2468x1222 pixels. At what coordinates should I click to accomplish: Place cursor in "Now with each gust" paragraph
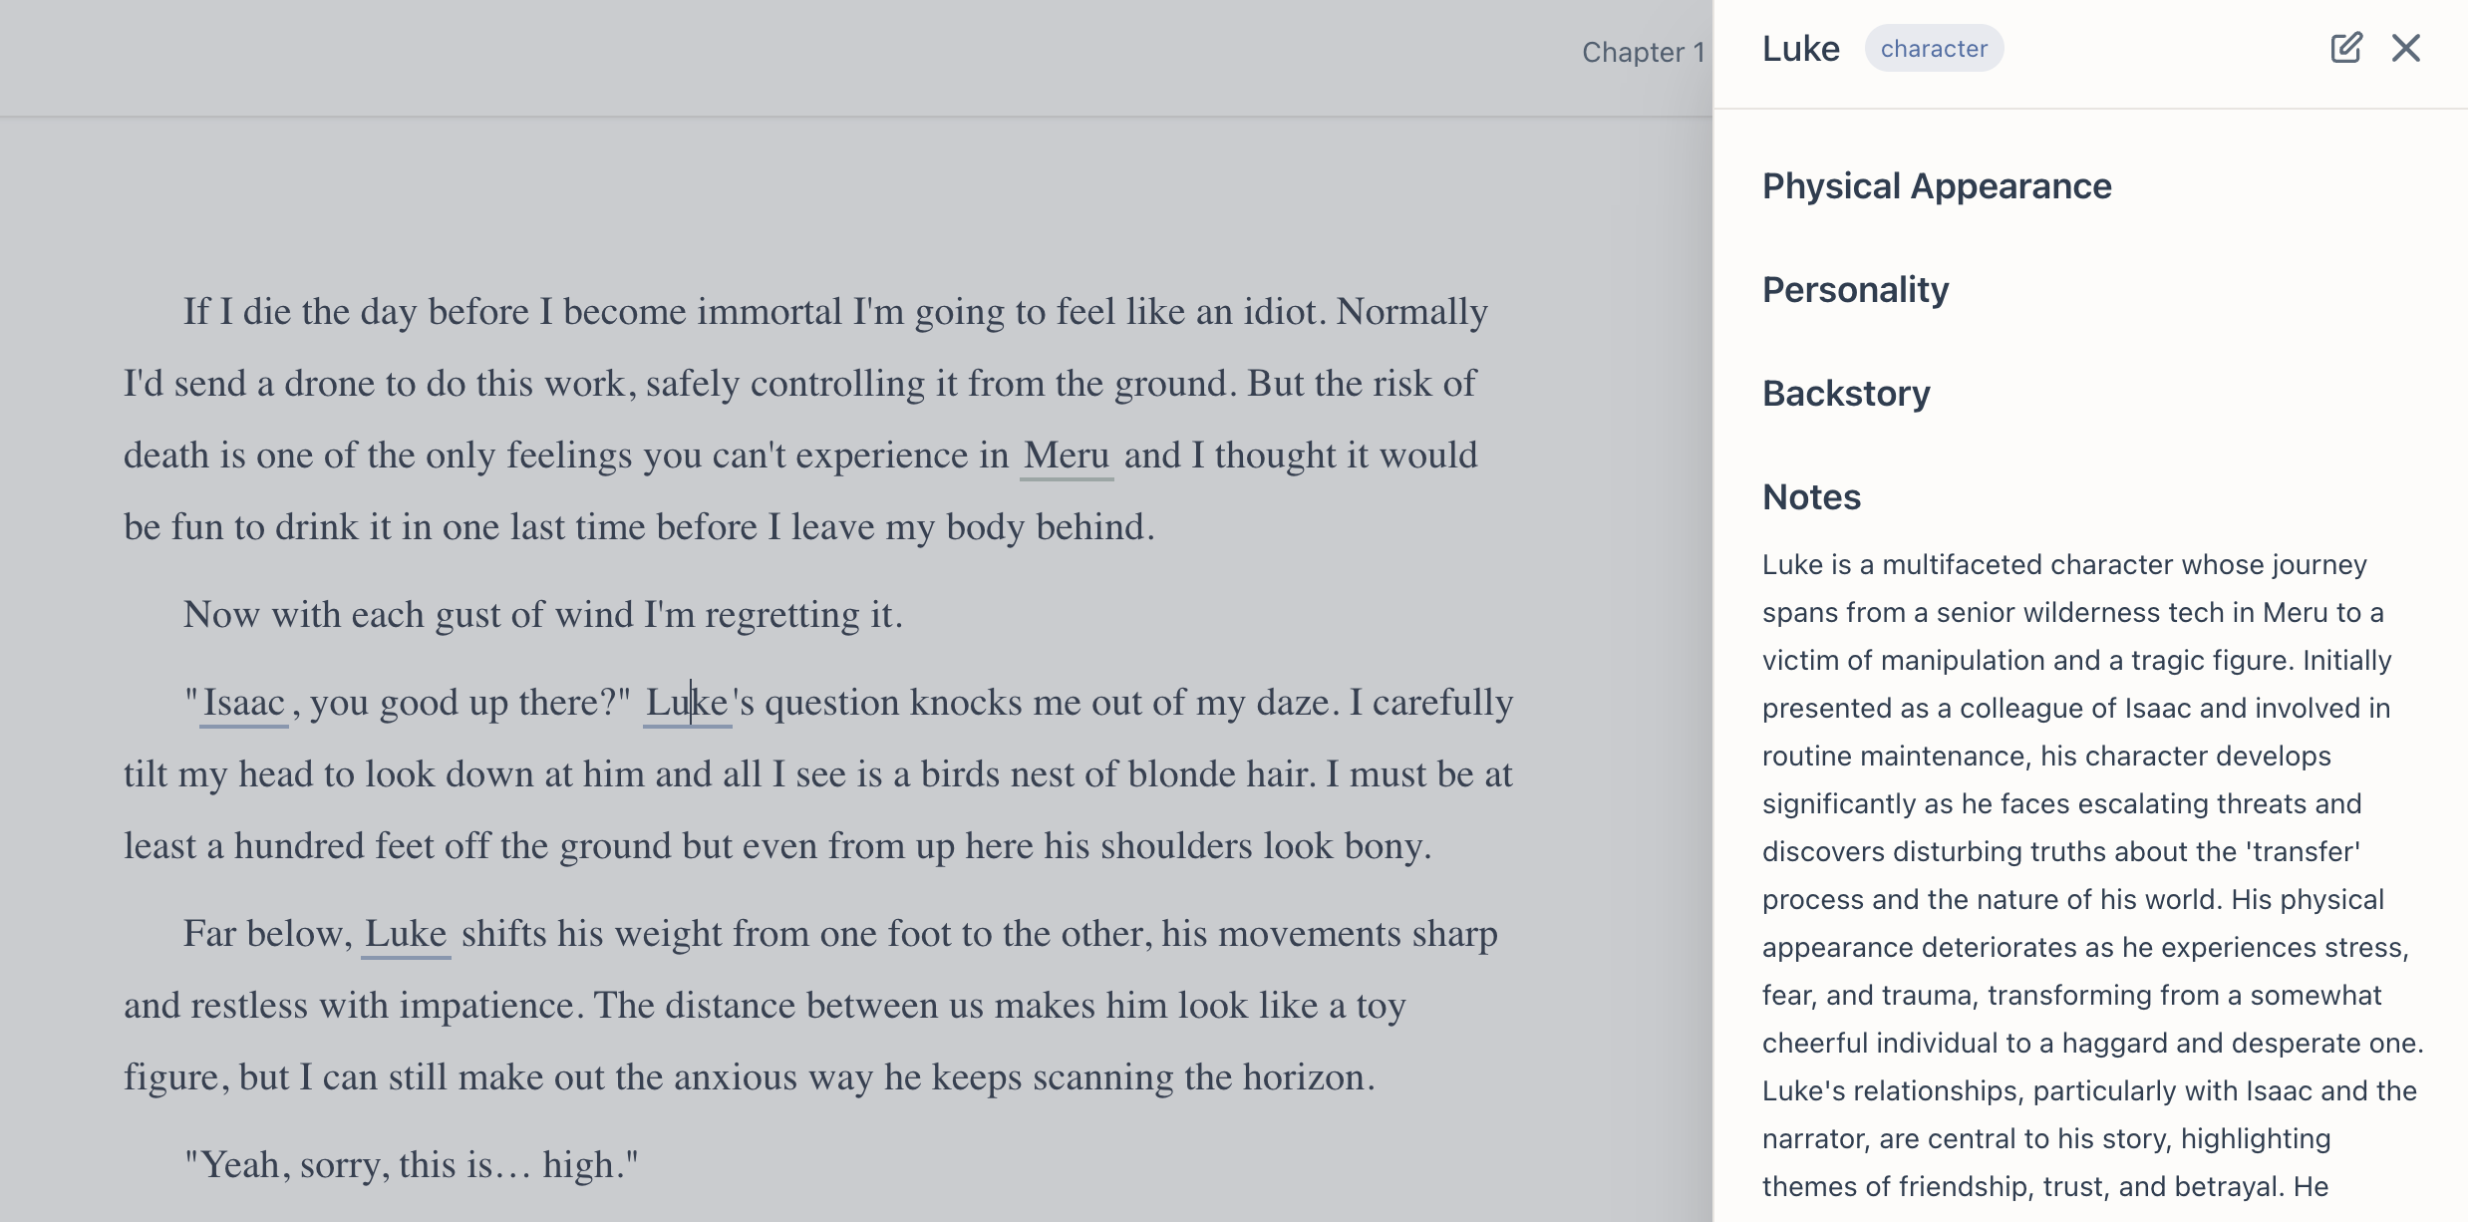click(x=542, y=615)
